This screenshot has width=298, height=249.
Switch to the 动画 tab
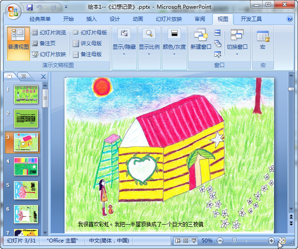(x=138, y=19)
